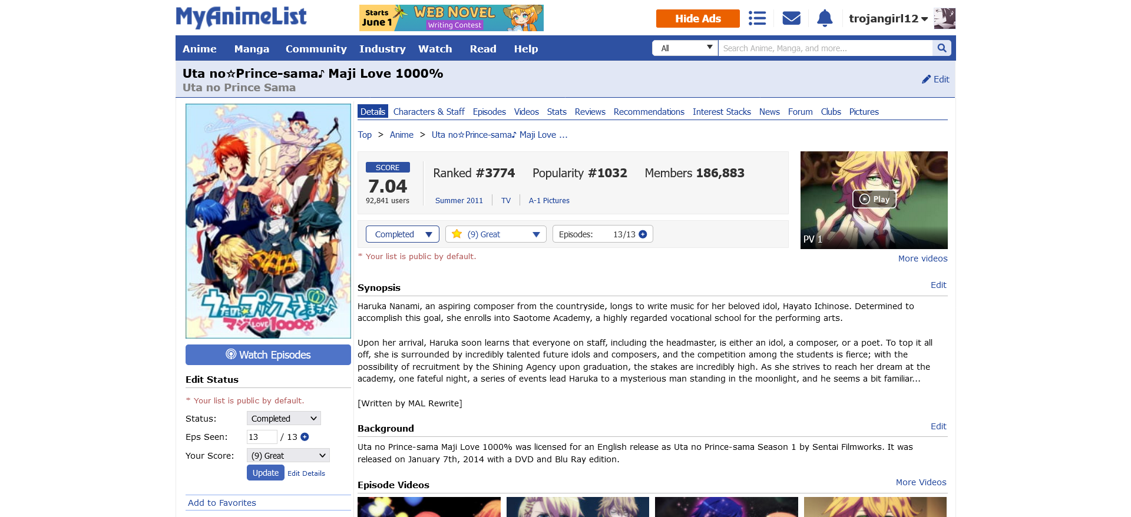Switch to the Pictures tab
1131x517 pixels.
[864, 112]
